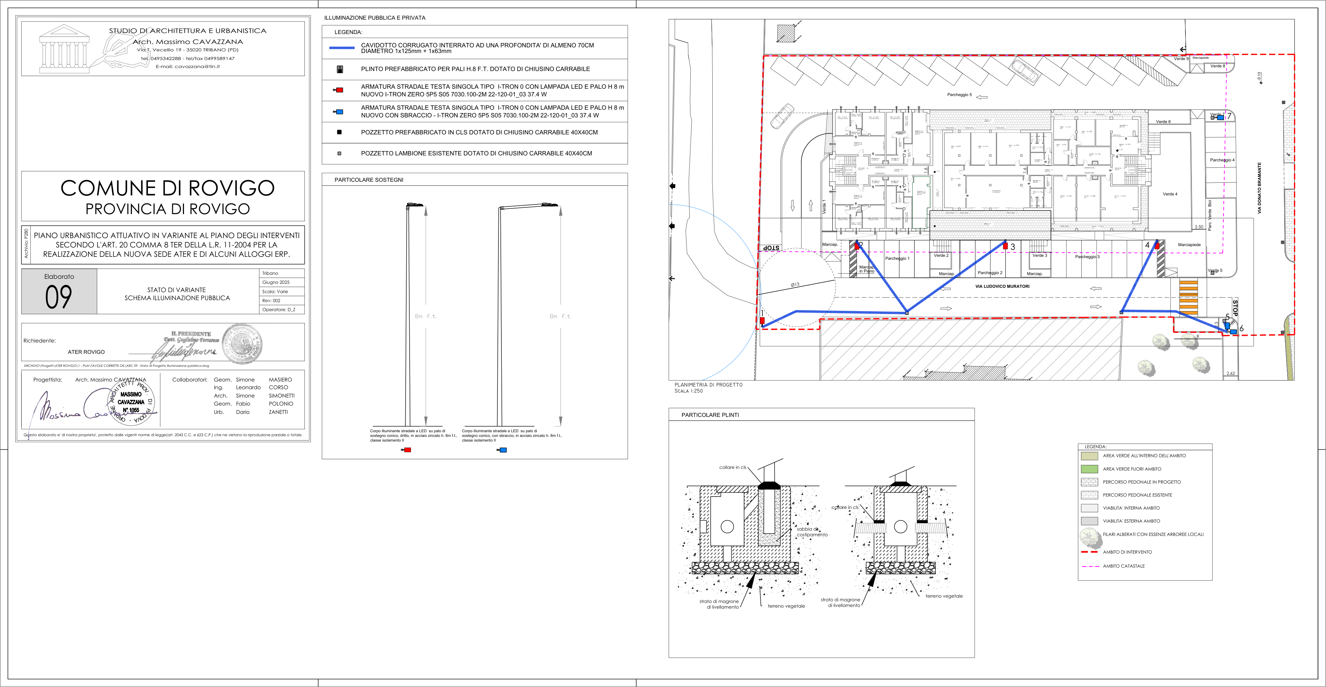Click the AREA VERDE ALL'INTERNO DELL'AMBITO swatch

1090,456
